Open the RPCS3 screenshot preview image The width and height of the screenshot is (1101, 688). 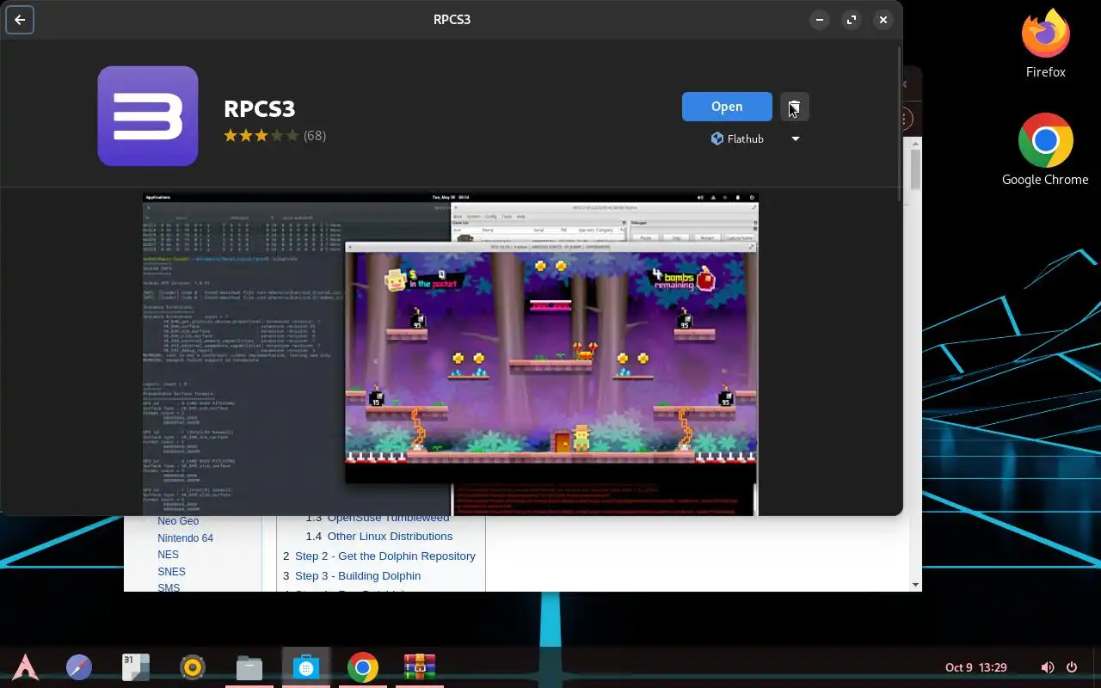point(451,354)
